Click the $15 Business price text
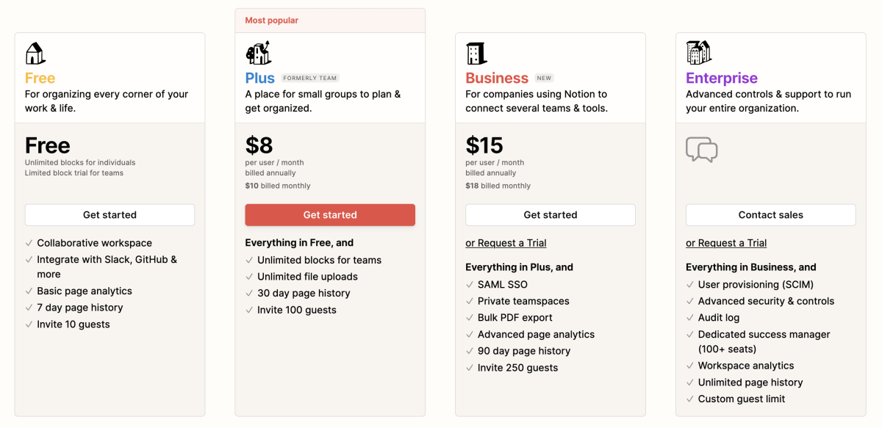This screenshot has height=428, width=882. 486,145
